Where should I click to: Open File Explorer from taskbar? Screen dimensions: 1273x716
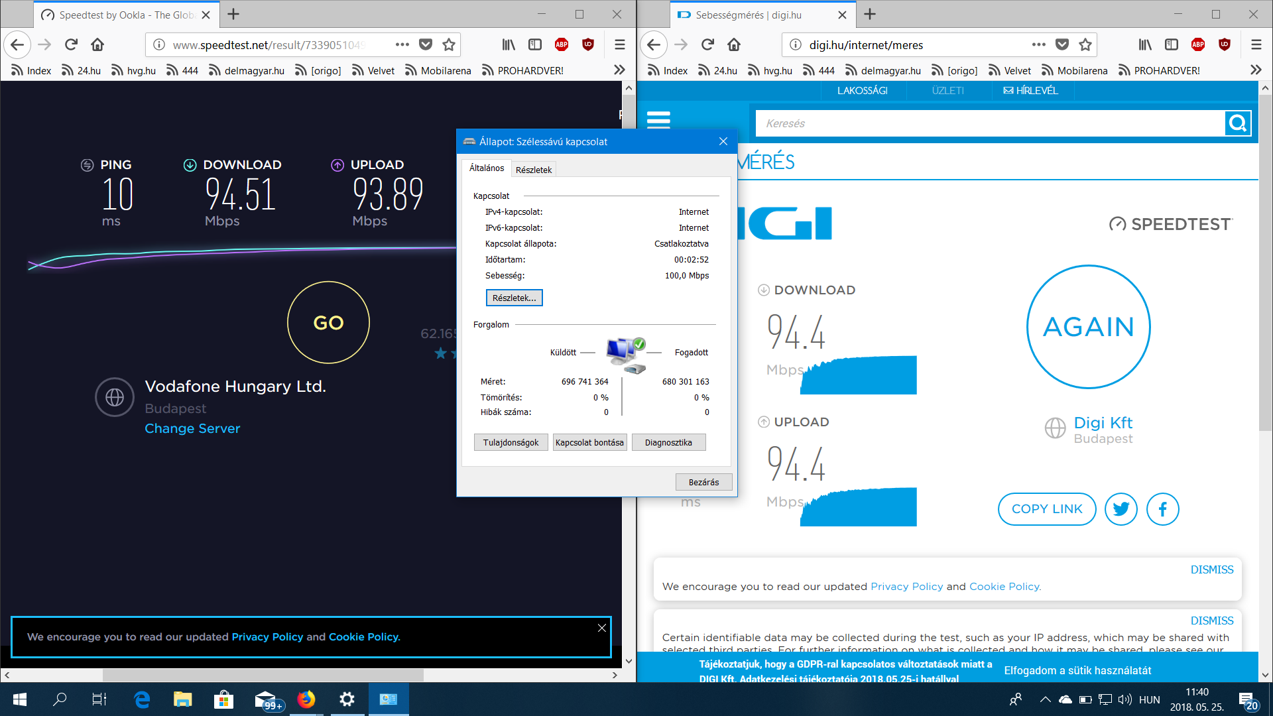pyautogui.click(x=182, y=699)
